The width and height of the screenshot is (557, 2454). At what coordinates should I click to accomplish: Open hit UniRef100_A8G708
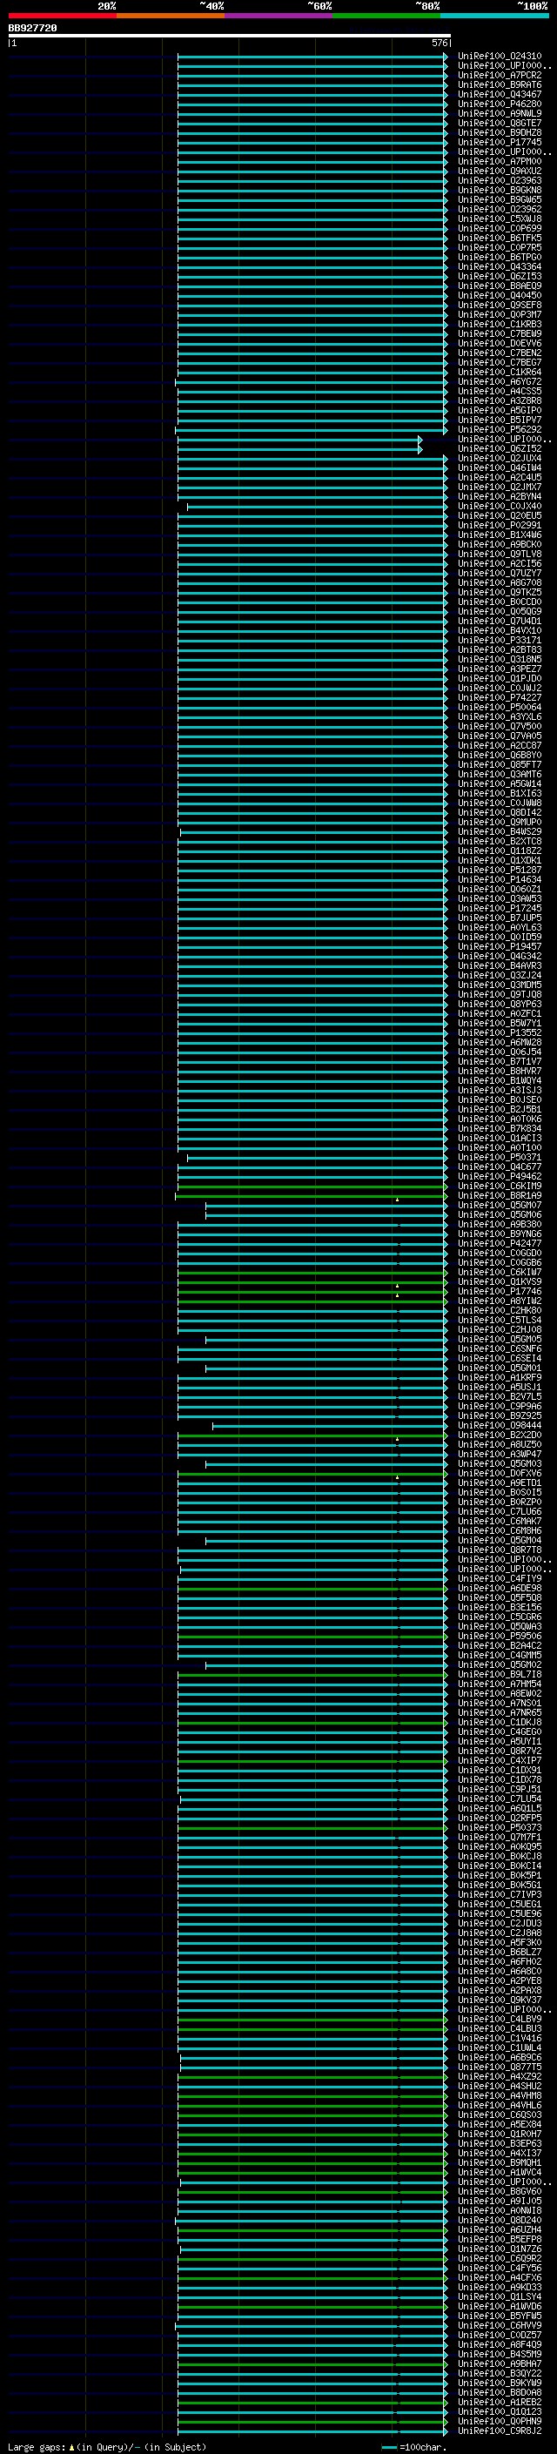pyautogui.click(x=500, y=583)
